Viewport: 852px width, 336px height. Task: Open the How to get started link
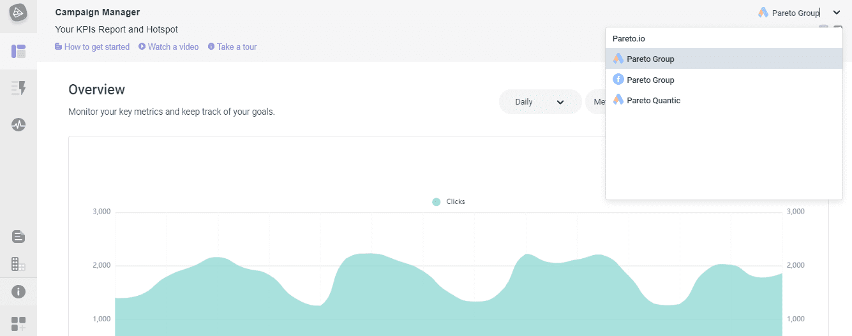(x=93, y=47)
